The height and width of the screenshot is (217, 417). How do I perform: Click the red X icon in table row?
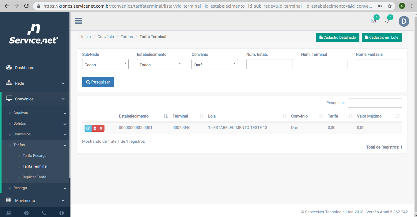[x=101, y=128]
